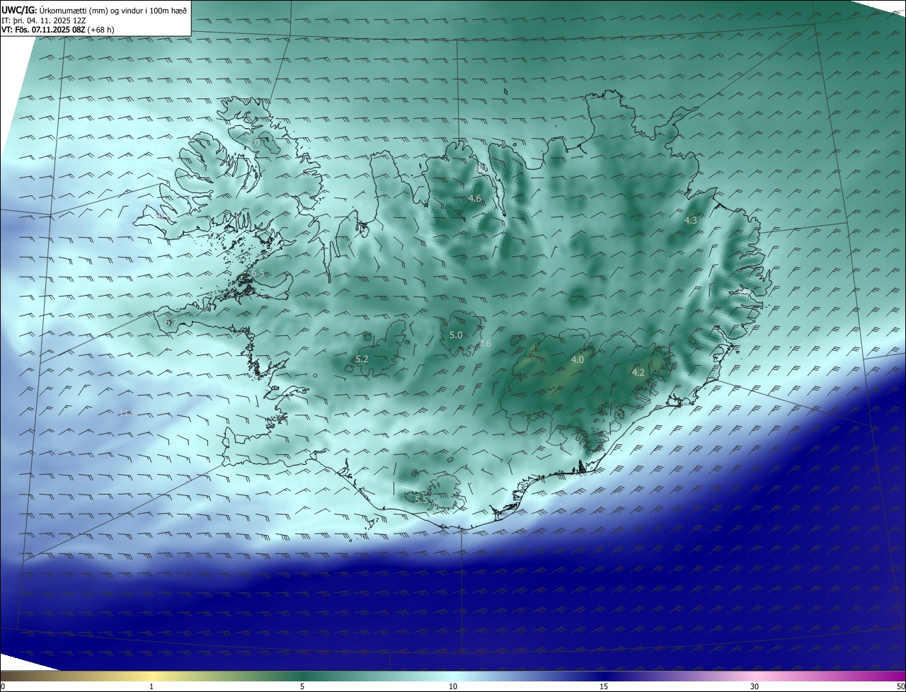Click the 4.3 value in northeast Iceland
Image resolution: width=906 pixels, height=692 pixels.
pyautogui.click(x=691, y=221)
